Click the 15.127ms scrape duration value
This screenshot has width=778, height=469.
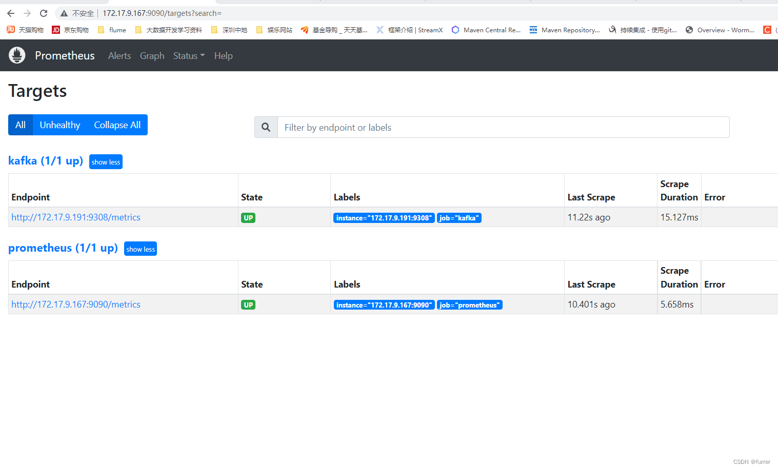point(679,217)
